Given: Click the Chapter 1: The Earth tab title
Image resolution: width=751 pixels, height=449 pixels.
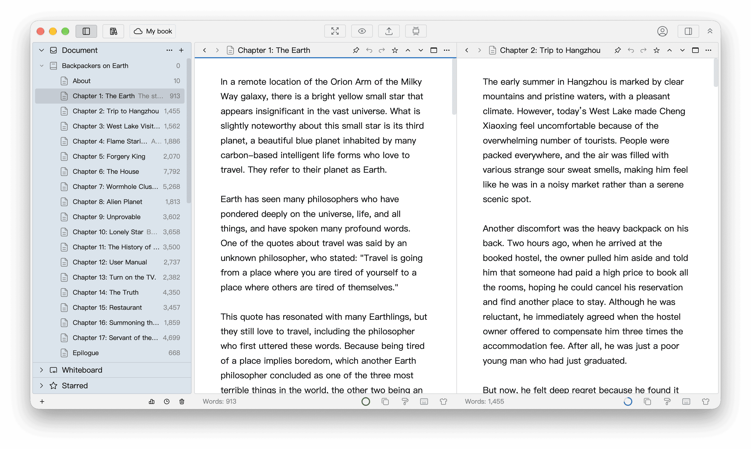Looking at the screenshot, I should (x=274, y=50).
